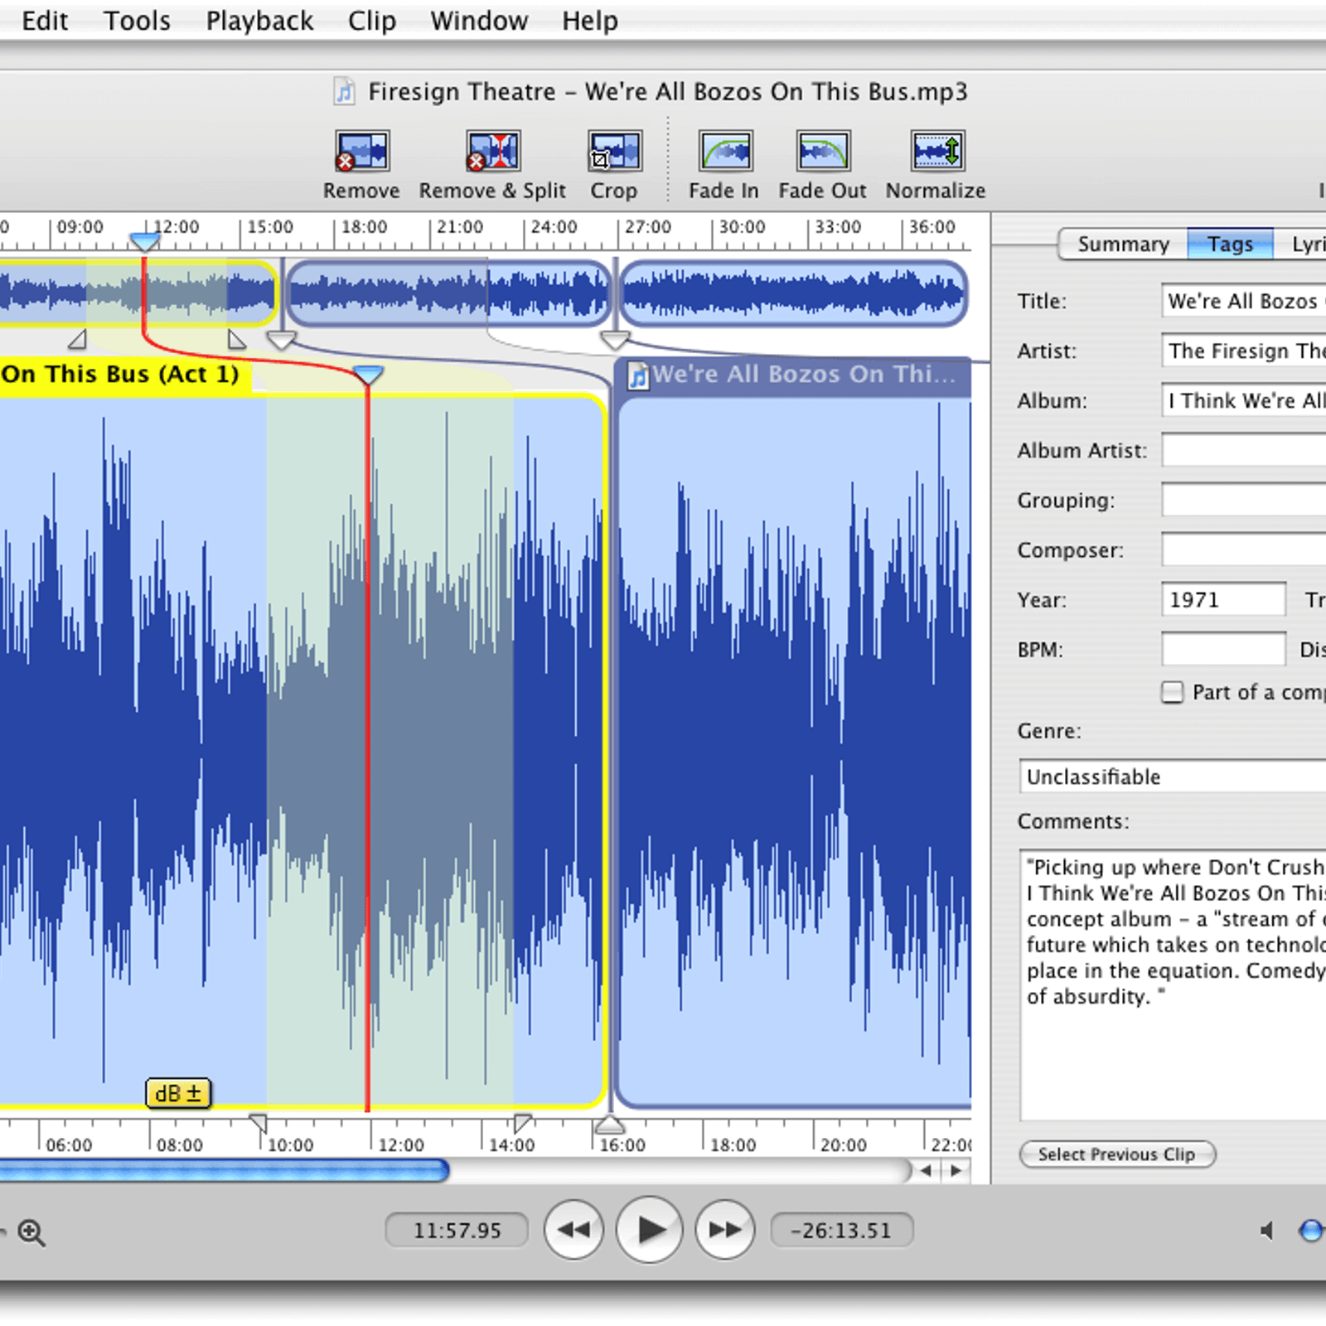Click the Select Previous Clip button
This screenshot has width=1326, height=1326.
tap(1117, 1154)
